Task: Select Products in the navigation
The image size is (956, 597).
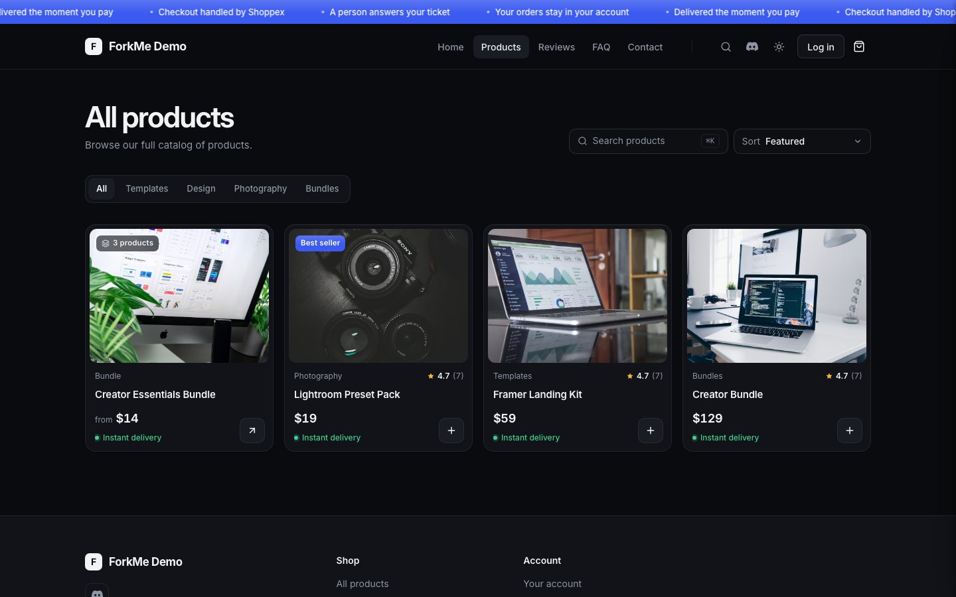Action: click(501, 47)
